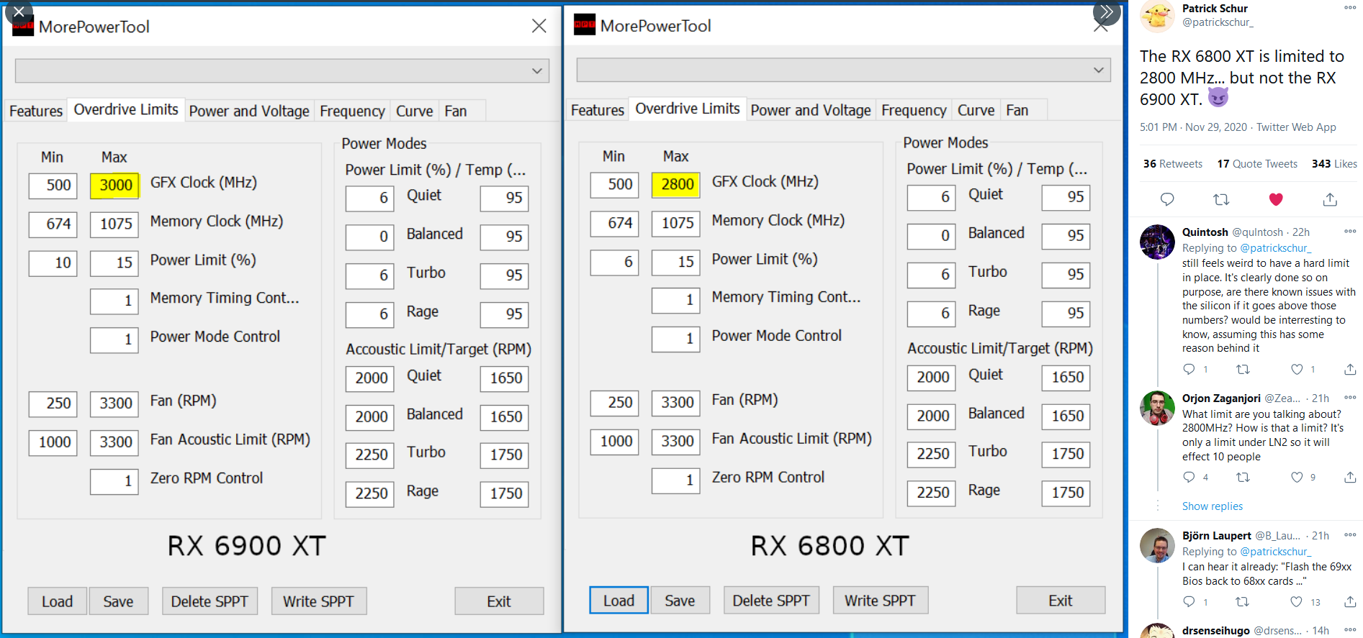
Task: Click Patrick Schur's profile avatar
Action: [1157, 16]
